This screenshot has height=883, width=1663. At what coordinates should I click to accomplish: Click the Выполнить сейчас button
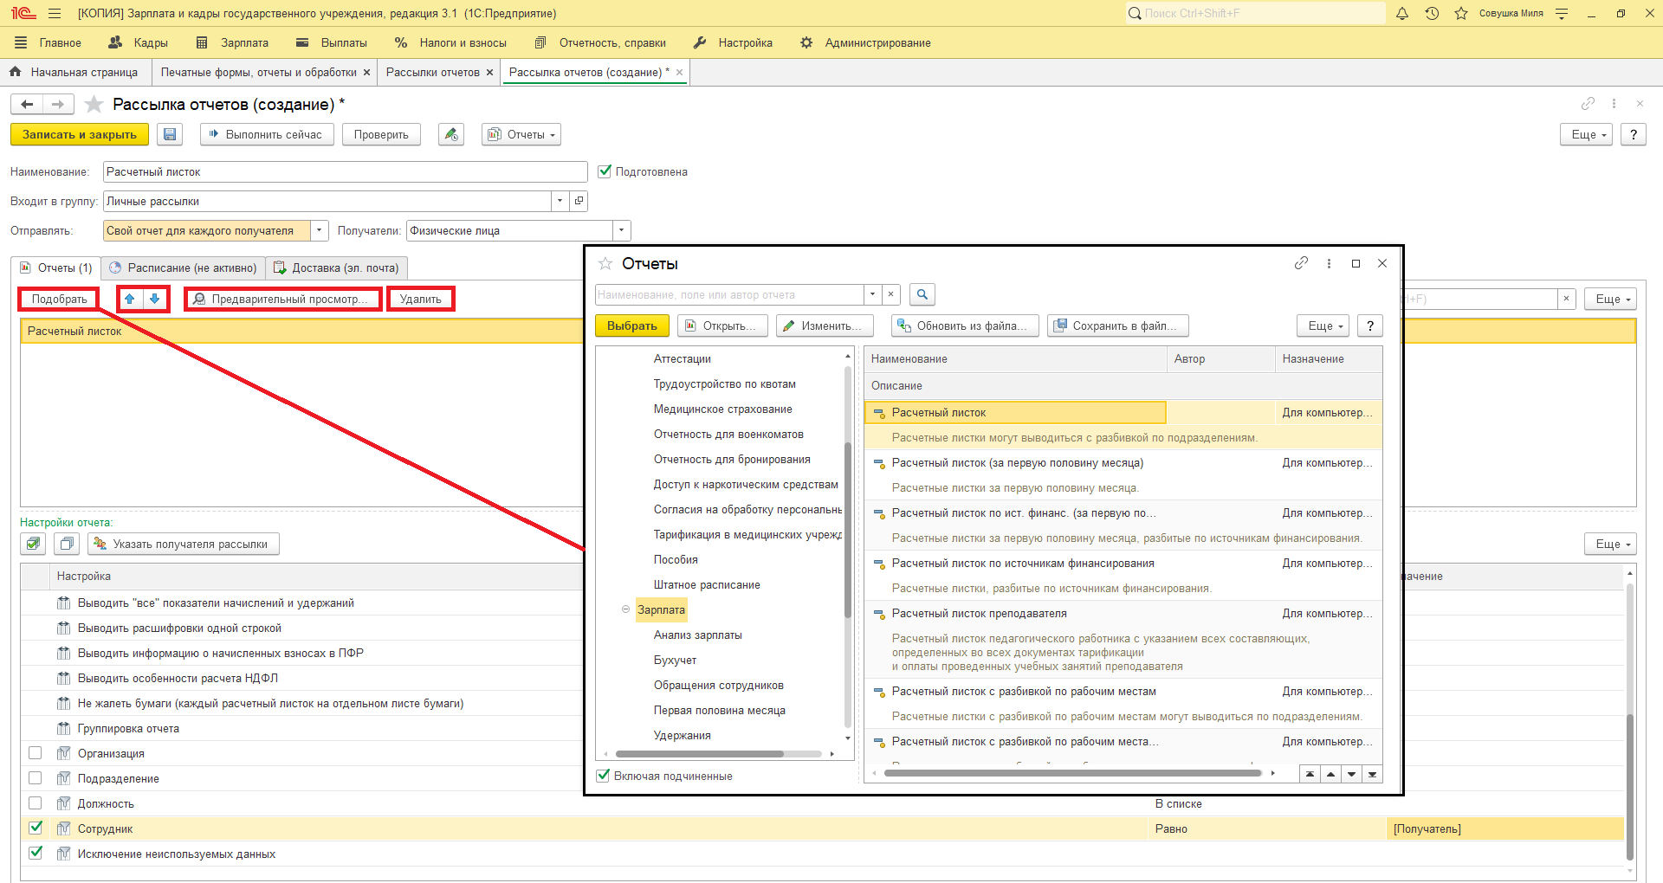pos(267,134)
